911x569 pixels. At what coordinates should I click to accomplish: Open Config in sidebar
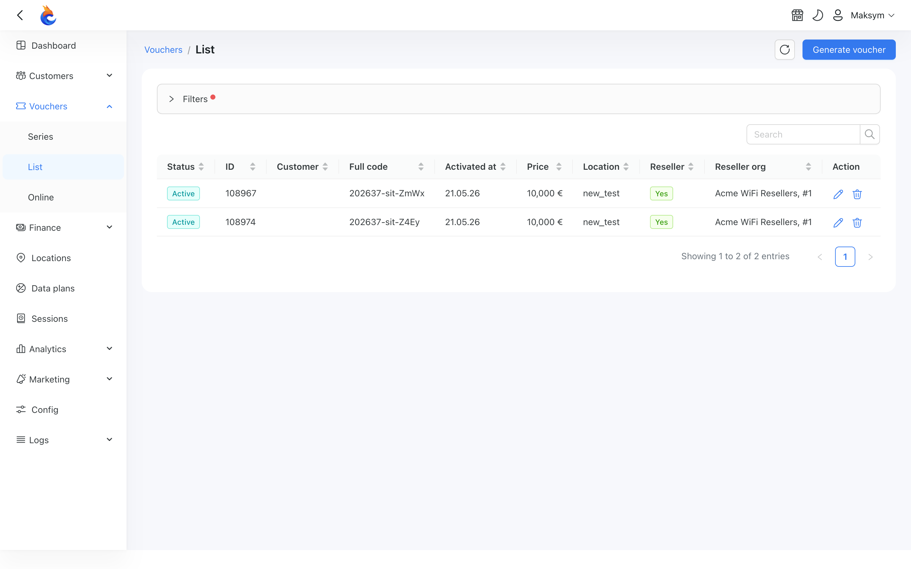[63, 410]
